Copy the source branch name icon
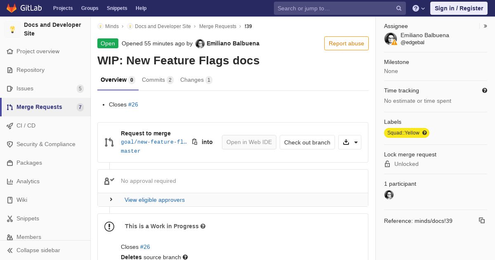 [x=195, y=142]
